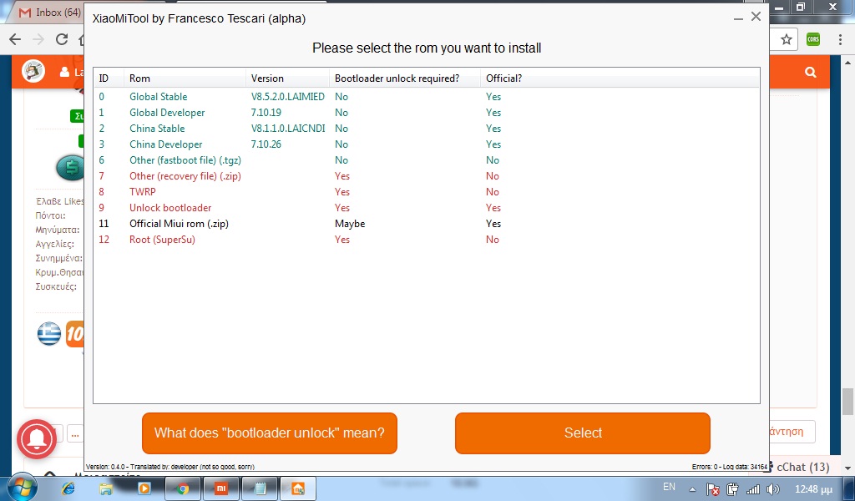Click the orange Mi icon in taskbar
855x501 pixels.
pyautogui.click(x=222, y=488)
